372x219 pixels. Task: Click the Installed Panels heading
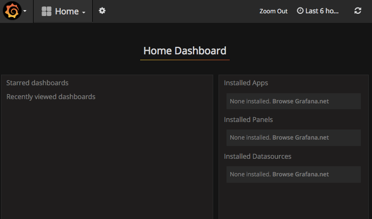pyautogui.click(x=248, y=119)
